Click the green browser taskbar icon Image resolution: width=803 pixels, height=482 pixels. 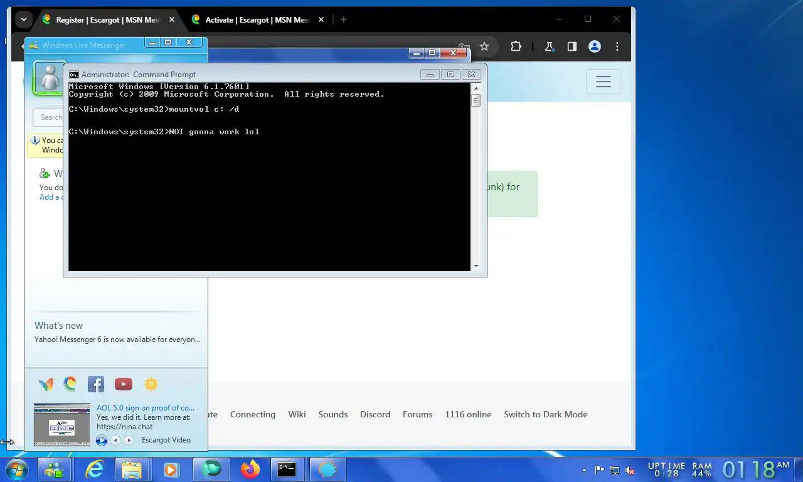tap(211, 469)
